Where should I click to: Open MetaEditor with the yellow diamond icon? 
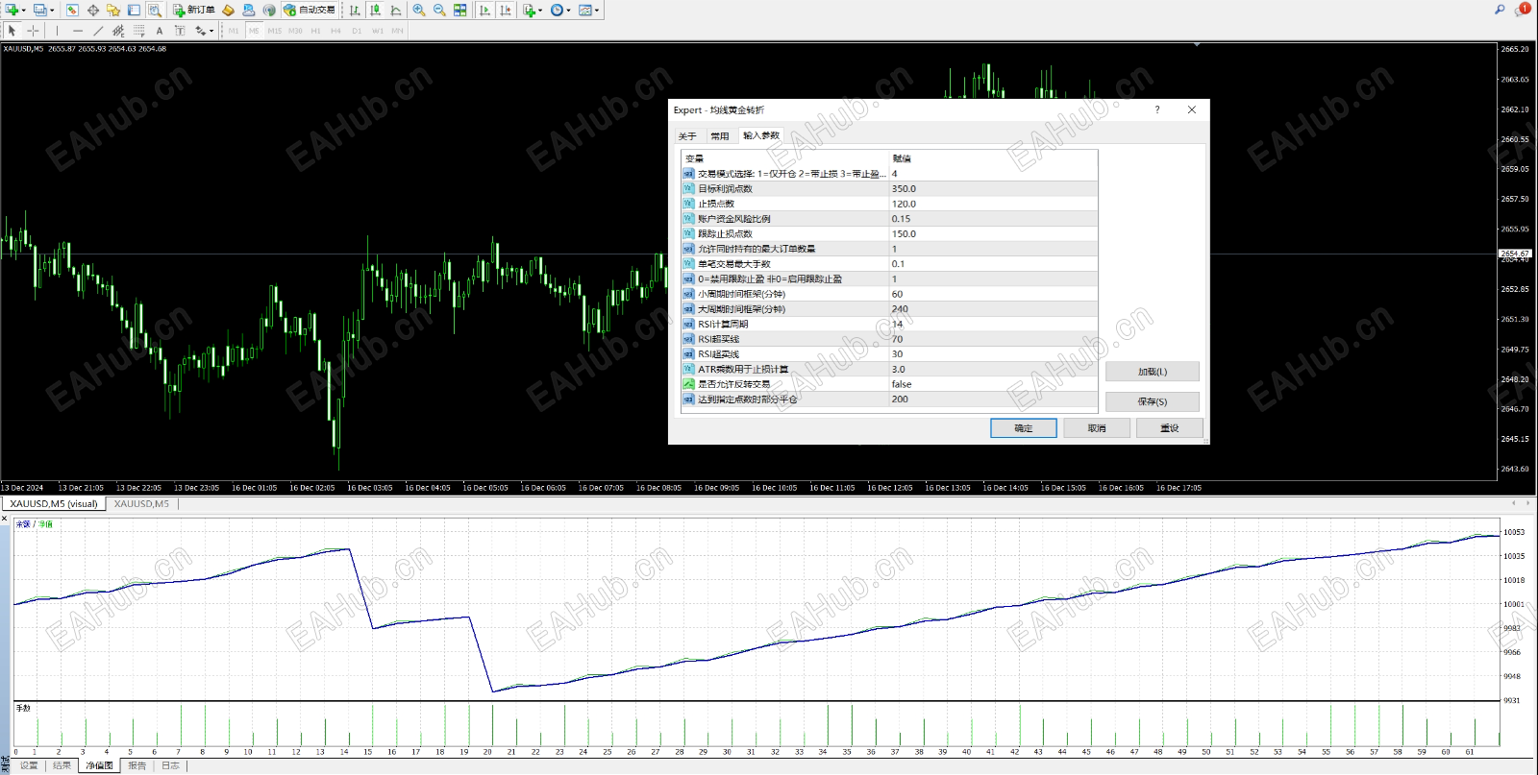click(x=228, y=10)
